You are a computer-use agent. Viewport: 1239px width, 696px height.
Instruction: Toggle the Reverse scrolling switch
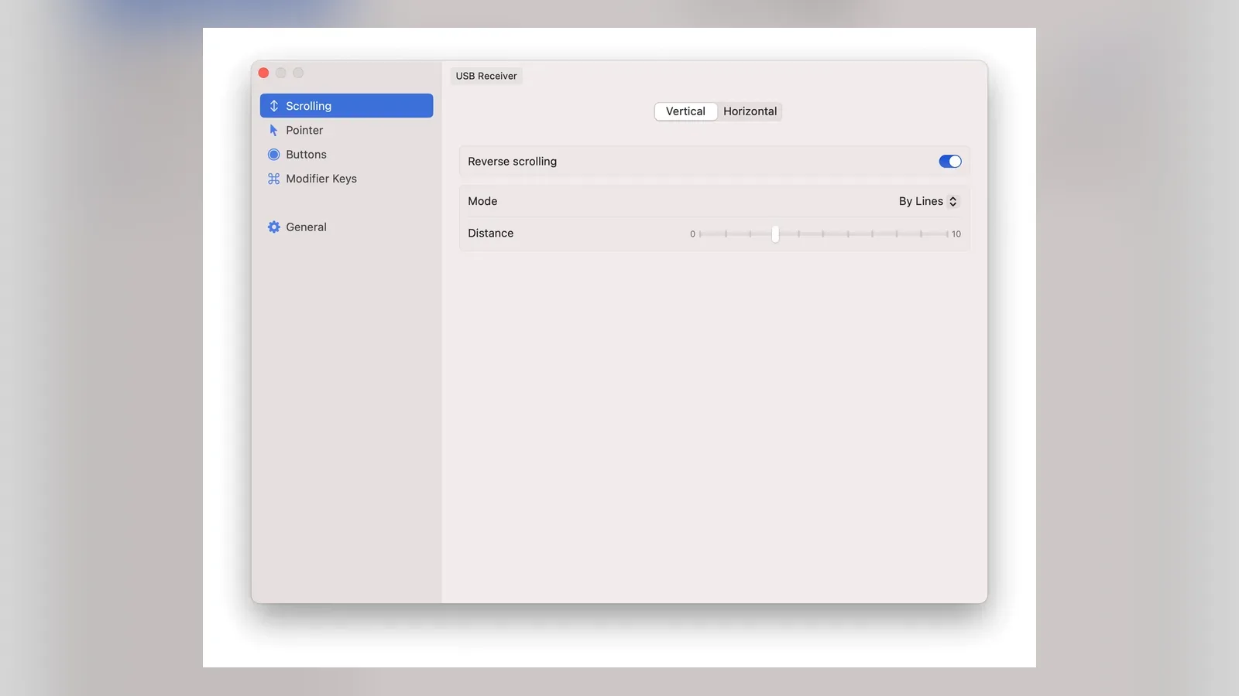950,162
